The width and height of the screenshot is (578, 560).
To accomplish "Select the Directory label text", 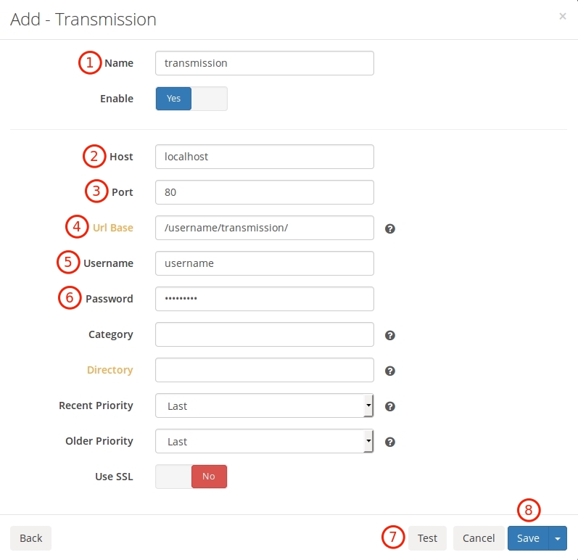I will click(x=110, y=370).
